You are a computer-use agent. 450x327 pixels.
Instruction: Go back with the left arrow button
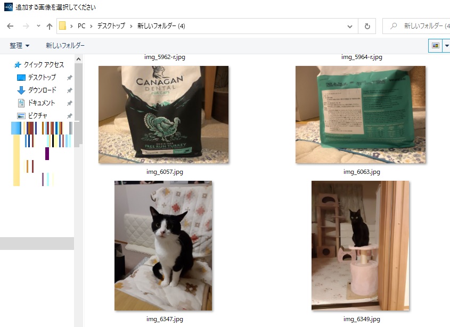coord(10,26)
